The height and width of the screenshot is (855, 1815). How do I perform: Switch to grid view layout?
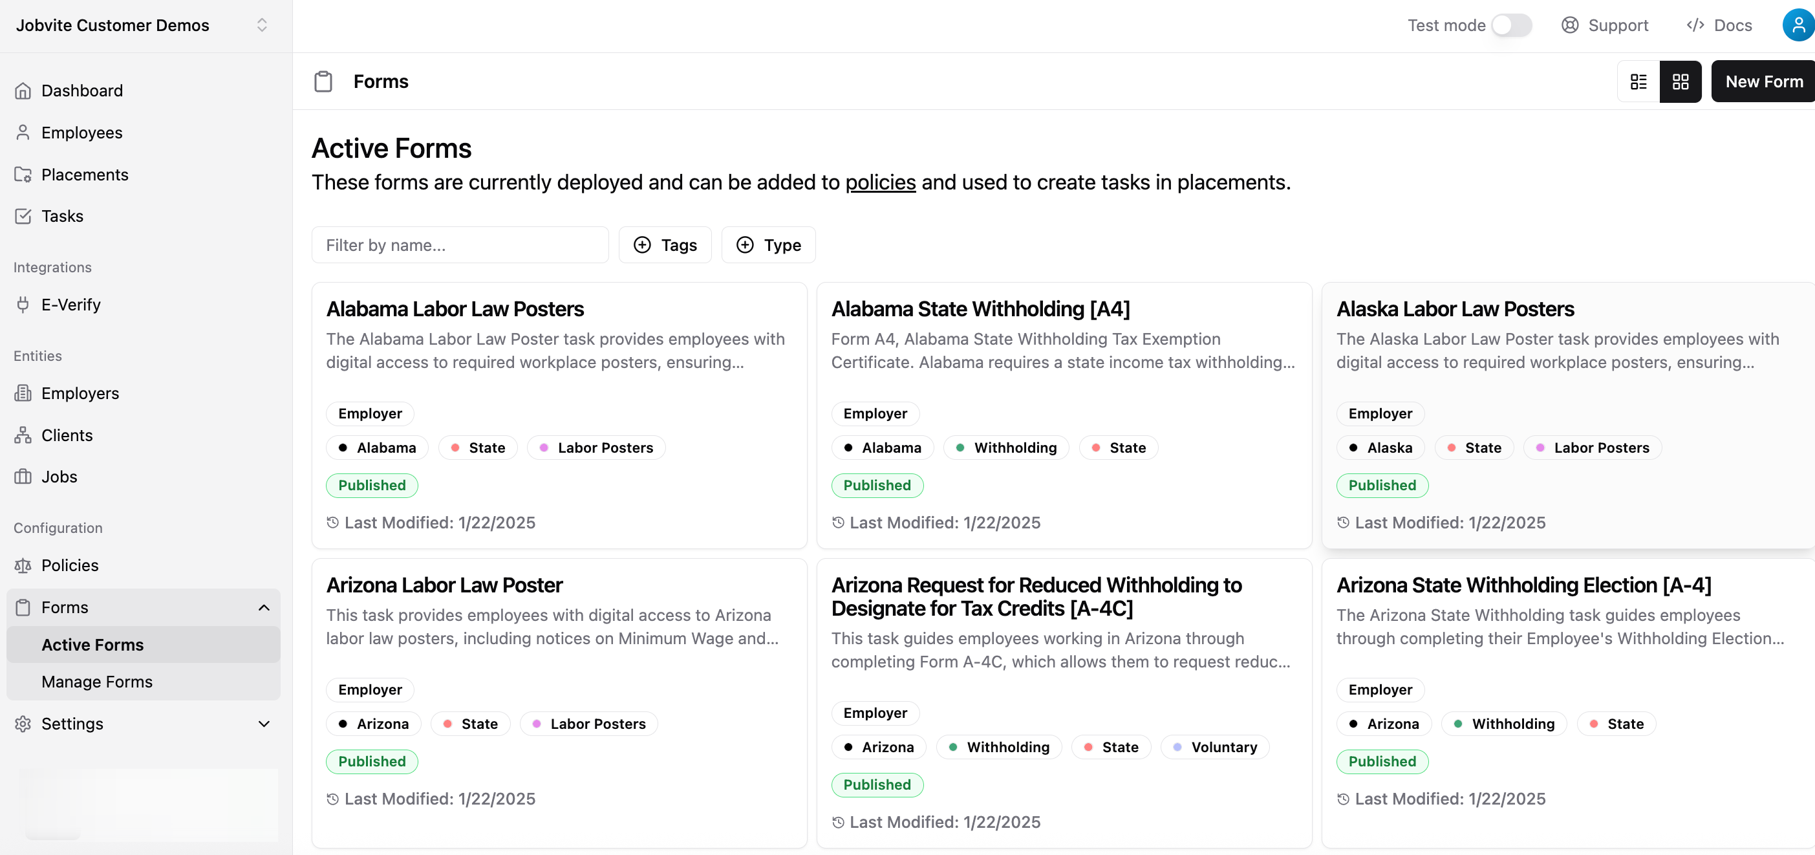tap(1680, 81)
